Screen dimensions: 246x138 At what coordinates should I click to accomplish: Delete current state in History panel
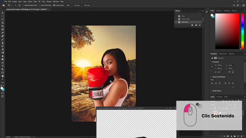tap(200, 25)
